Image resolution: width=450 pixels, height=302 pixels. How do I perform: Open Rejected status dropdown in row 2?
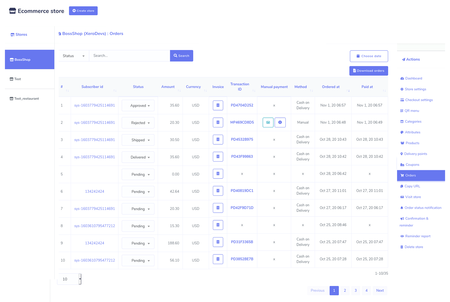(138, 123)
